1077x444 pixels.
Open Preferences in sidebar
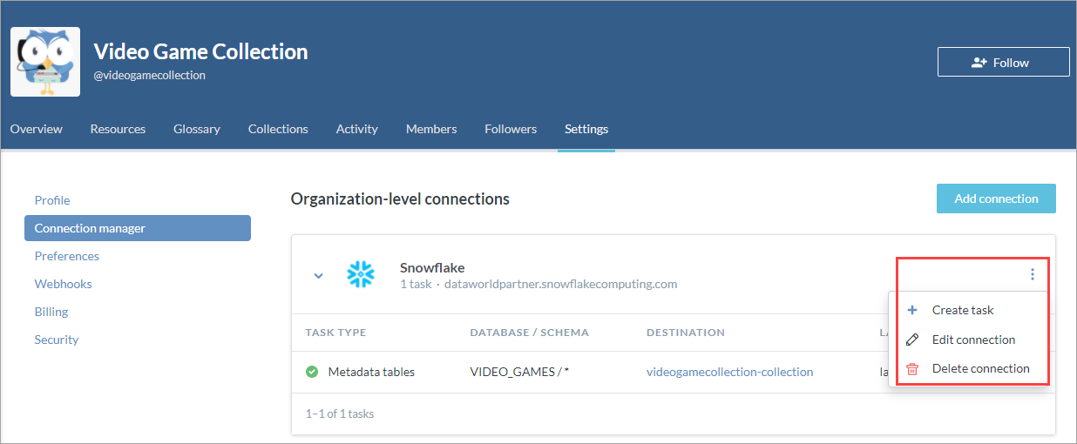(67, 256)
